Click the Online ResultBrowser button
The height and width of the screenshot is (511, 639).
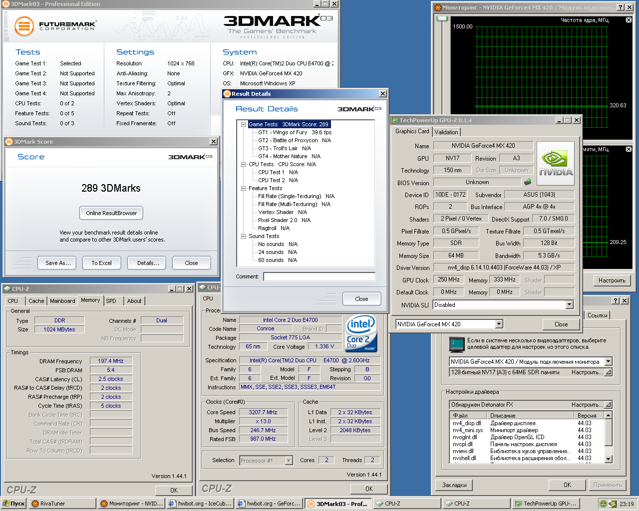click(x=111, y=213)
